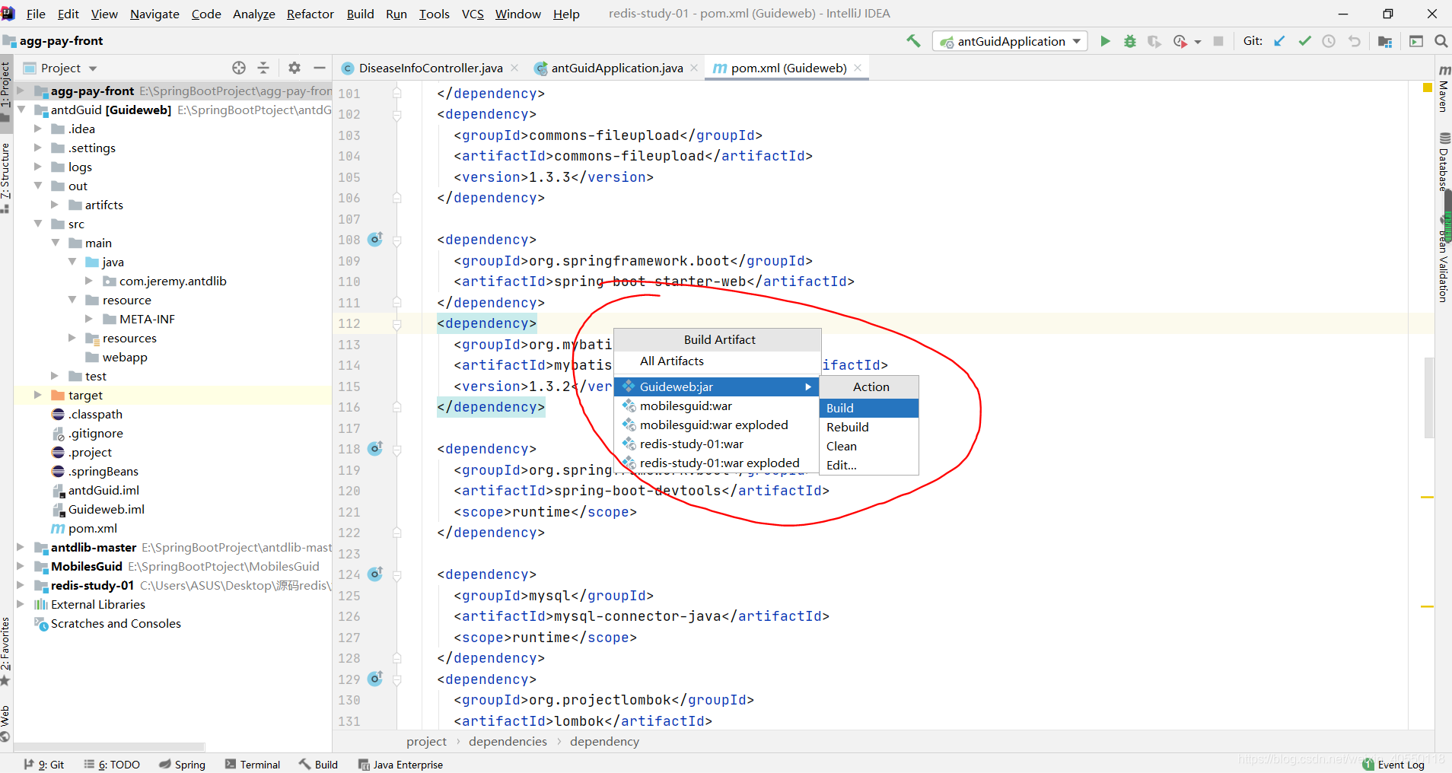Image resolution: width=1452 pixels, height=773 pixels.
Task: Run antGuidApplication with green play icon
Action: click(1105, 41)
